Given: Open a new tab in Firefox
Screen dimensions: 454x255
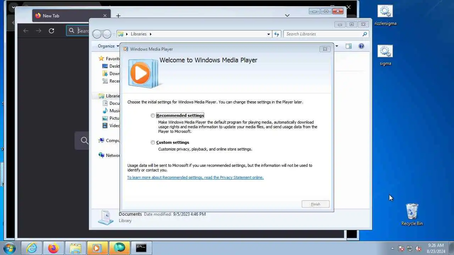Looking at the screenshot, I should click(118, 16).
